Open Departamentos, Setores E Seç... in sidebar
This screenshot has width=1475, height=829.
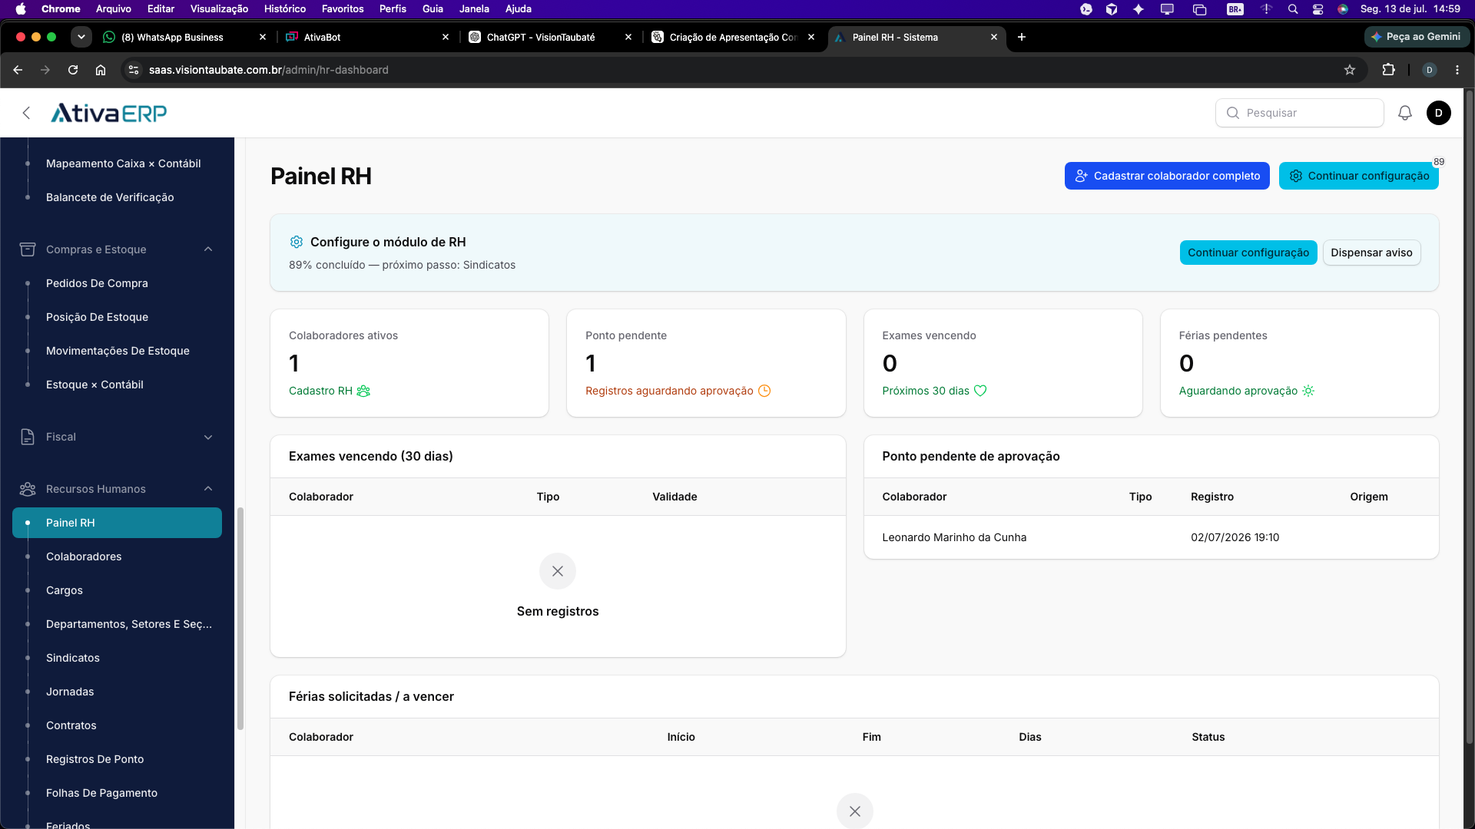pyautogui.click(x=117, y=624)
